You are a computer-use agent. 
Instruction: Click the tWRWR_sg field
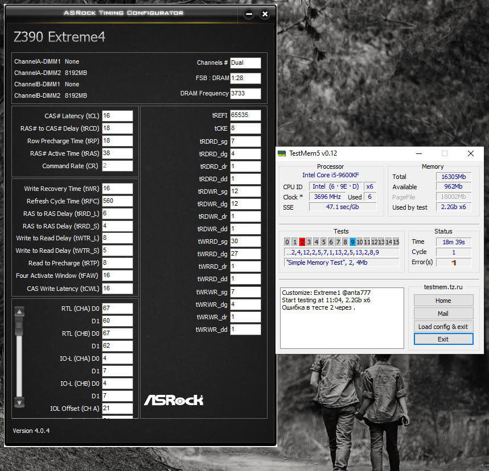(245, 291)
